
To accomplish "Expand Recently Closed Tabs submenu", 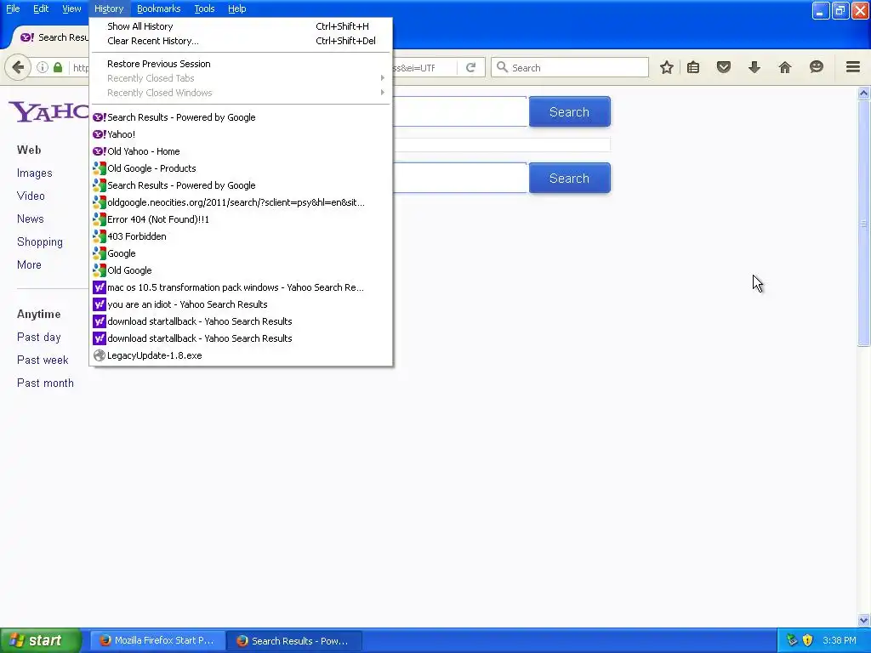I will point(241,78).
